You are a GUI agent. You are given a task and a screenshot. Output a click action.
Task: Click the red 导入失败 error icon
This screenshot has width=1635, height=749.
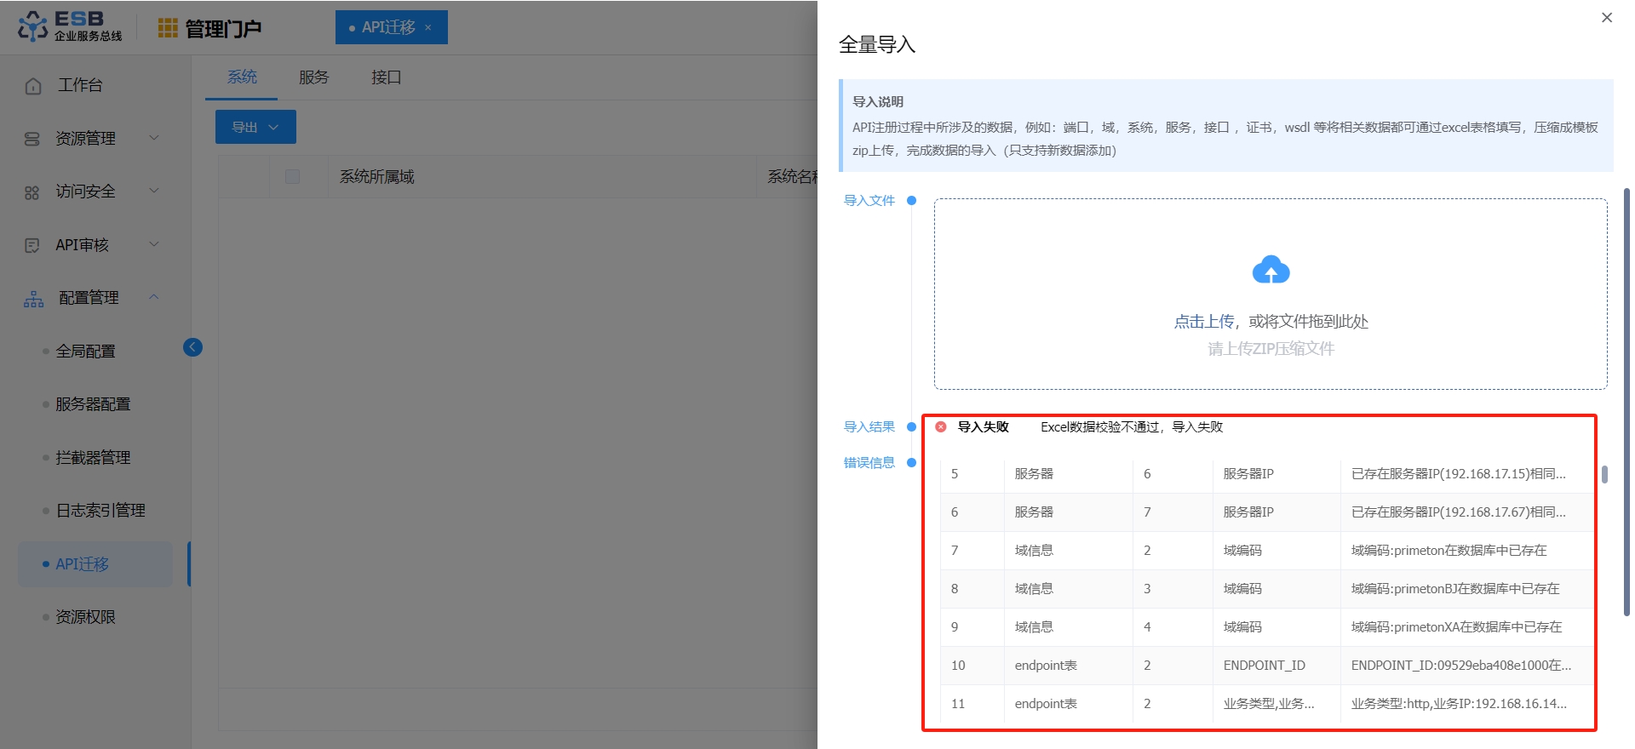tap(941, 427)
